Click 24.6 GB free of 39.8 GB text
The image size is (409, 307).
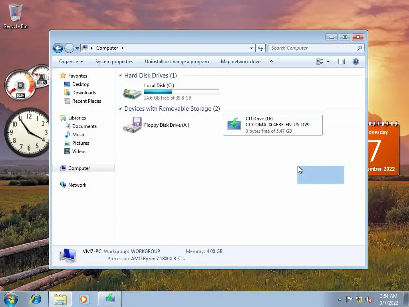pyautogui.click(x=167, y=98)
